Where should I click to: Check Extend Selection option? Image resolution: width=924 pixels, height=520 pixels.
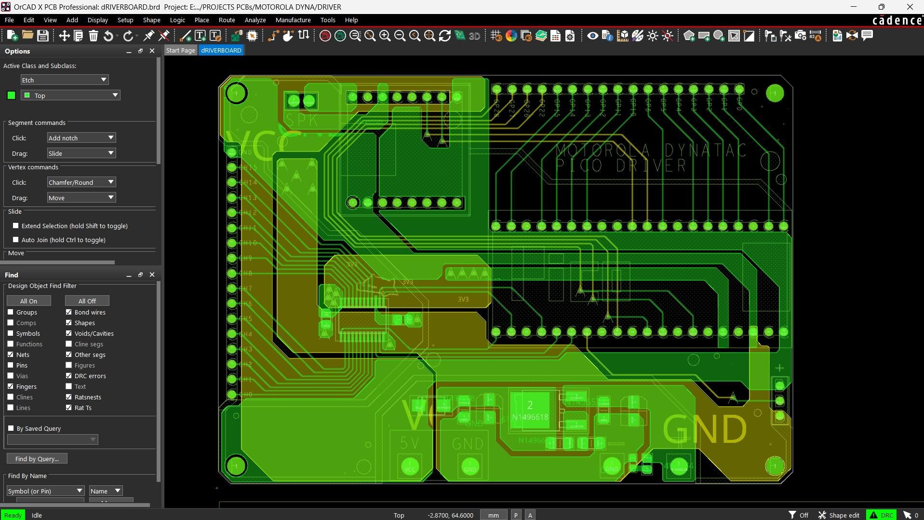[x=16, y=226]
